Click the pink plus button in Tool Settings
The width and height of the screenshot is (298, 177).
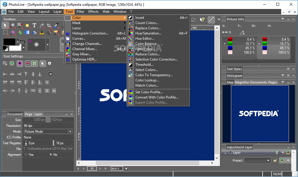pyautogui.click(x=19, y=63)
